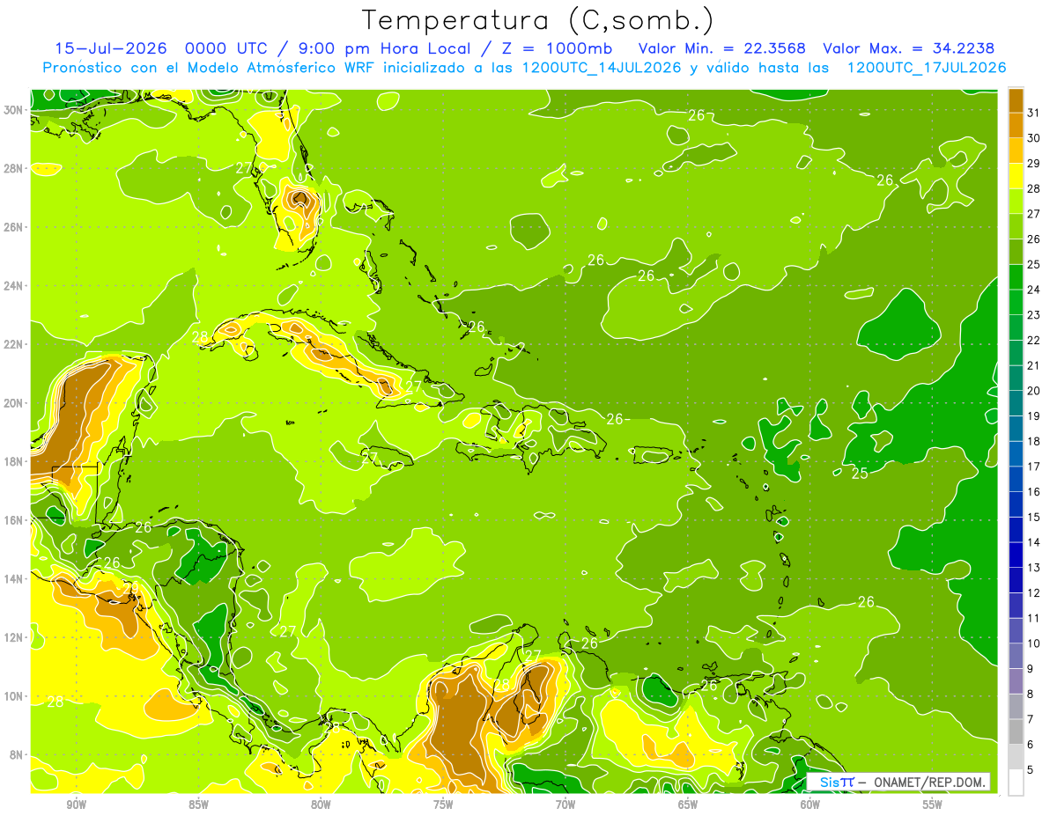Click the 10N latitude axis label
This screenshot has width=1057, height=816.
15,695
